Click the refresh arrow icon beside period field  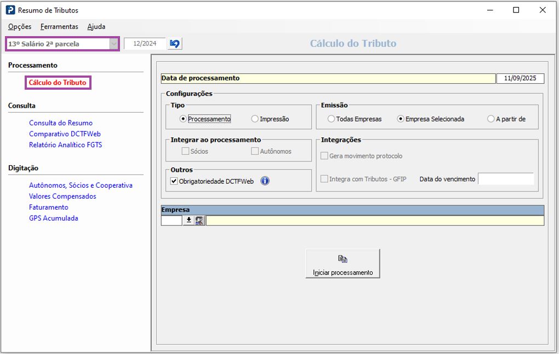(175, 44)
